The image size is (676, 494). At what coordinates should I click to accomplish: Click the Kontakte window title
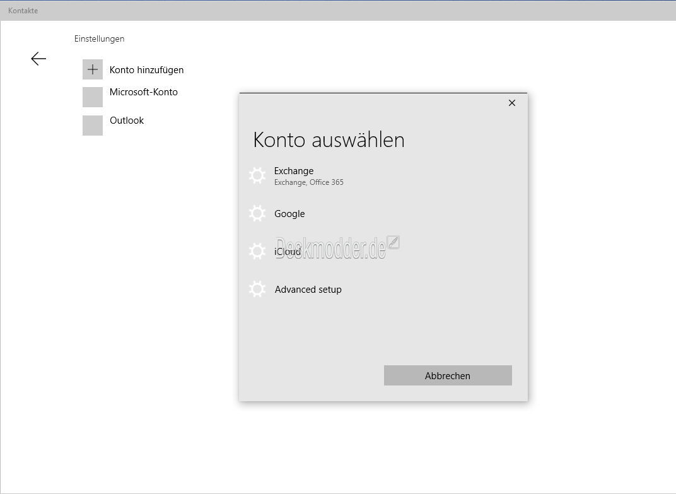tap(23, 10)
